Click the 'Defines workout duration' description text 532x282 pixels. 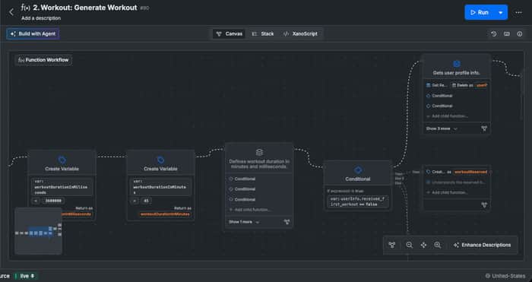[x=259, y=164]
